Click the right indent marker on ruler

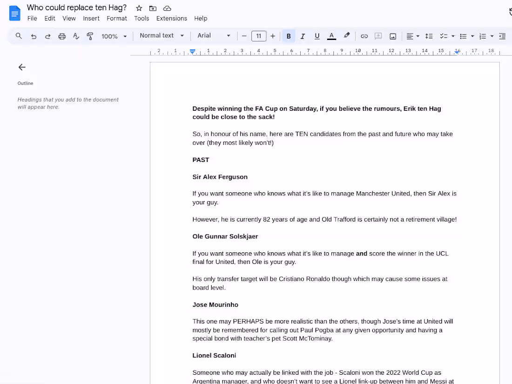tap(457, 52)
